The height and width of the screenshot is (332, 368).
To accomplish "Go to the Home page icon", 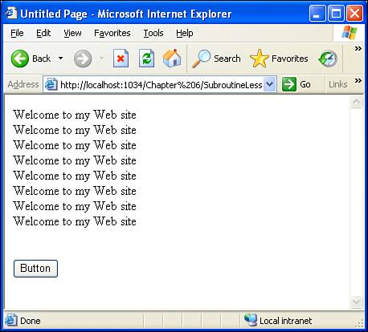I will tap(172, 58).
